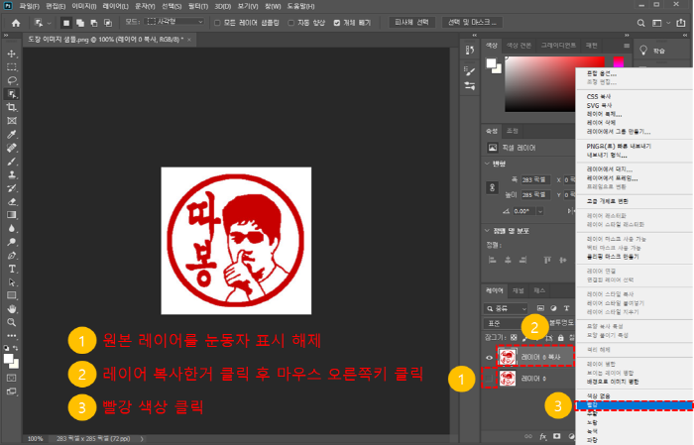Select the Dodge tool
The height and width of the screenshot is (445, 694).
click(x=12, y=242)
